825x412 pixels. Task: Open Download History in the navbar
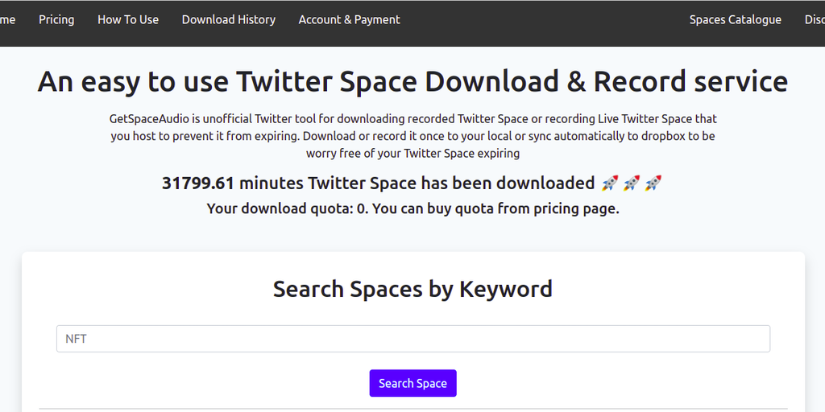pos(228,19)
